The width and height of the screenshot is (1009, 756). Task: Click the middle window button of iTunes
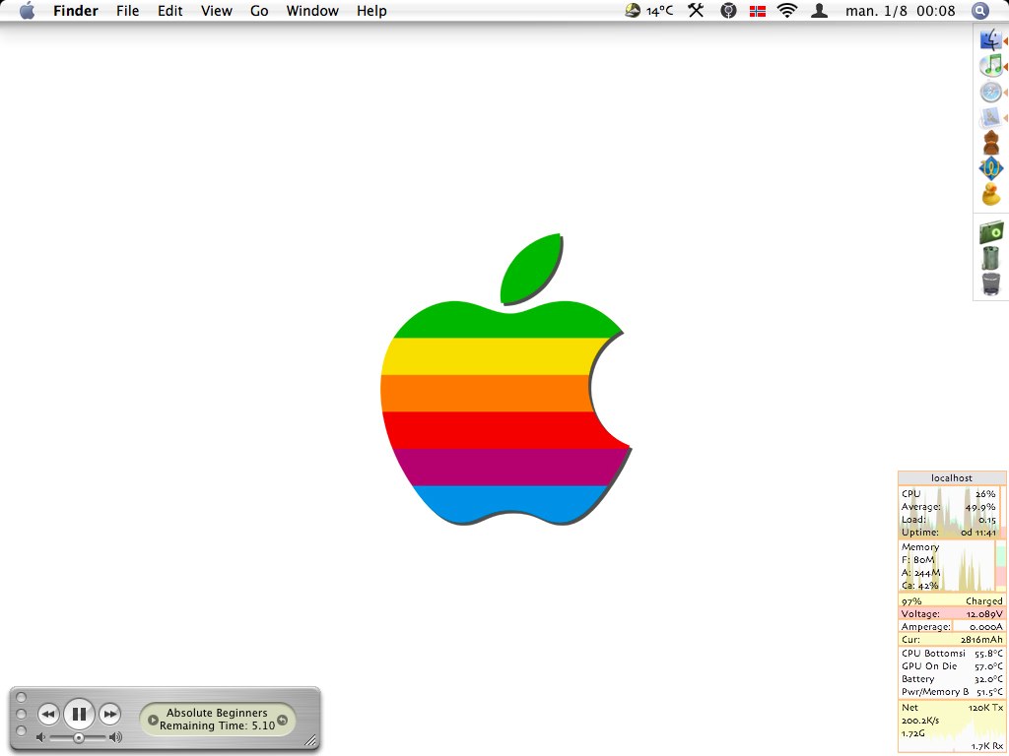point(21,715)
